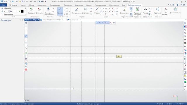Viewport: 187px width, 105px height.
Task: Select the ellipse tool in left vertical toolbar
Action: [x=26, y=46]
